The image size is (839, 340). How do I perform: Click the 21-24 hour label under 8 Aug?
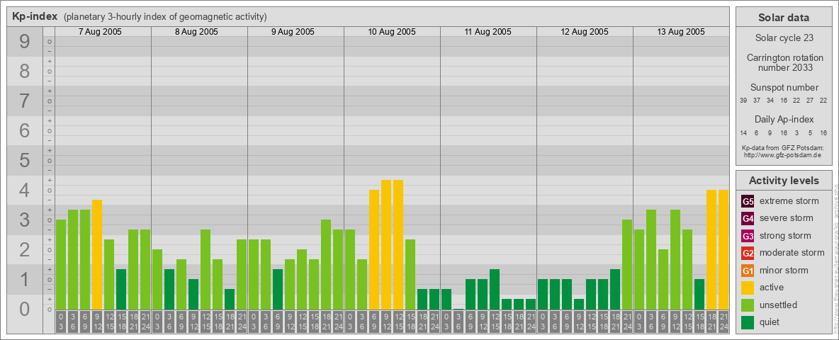(242, 322)
